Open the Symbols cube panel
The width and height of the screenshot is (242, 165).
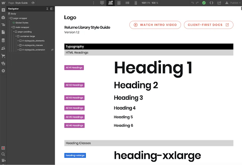point(3,17)
